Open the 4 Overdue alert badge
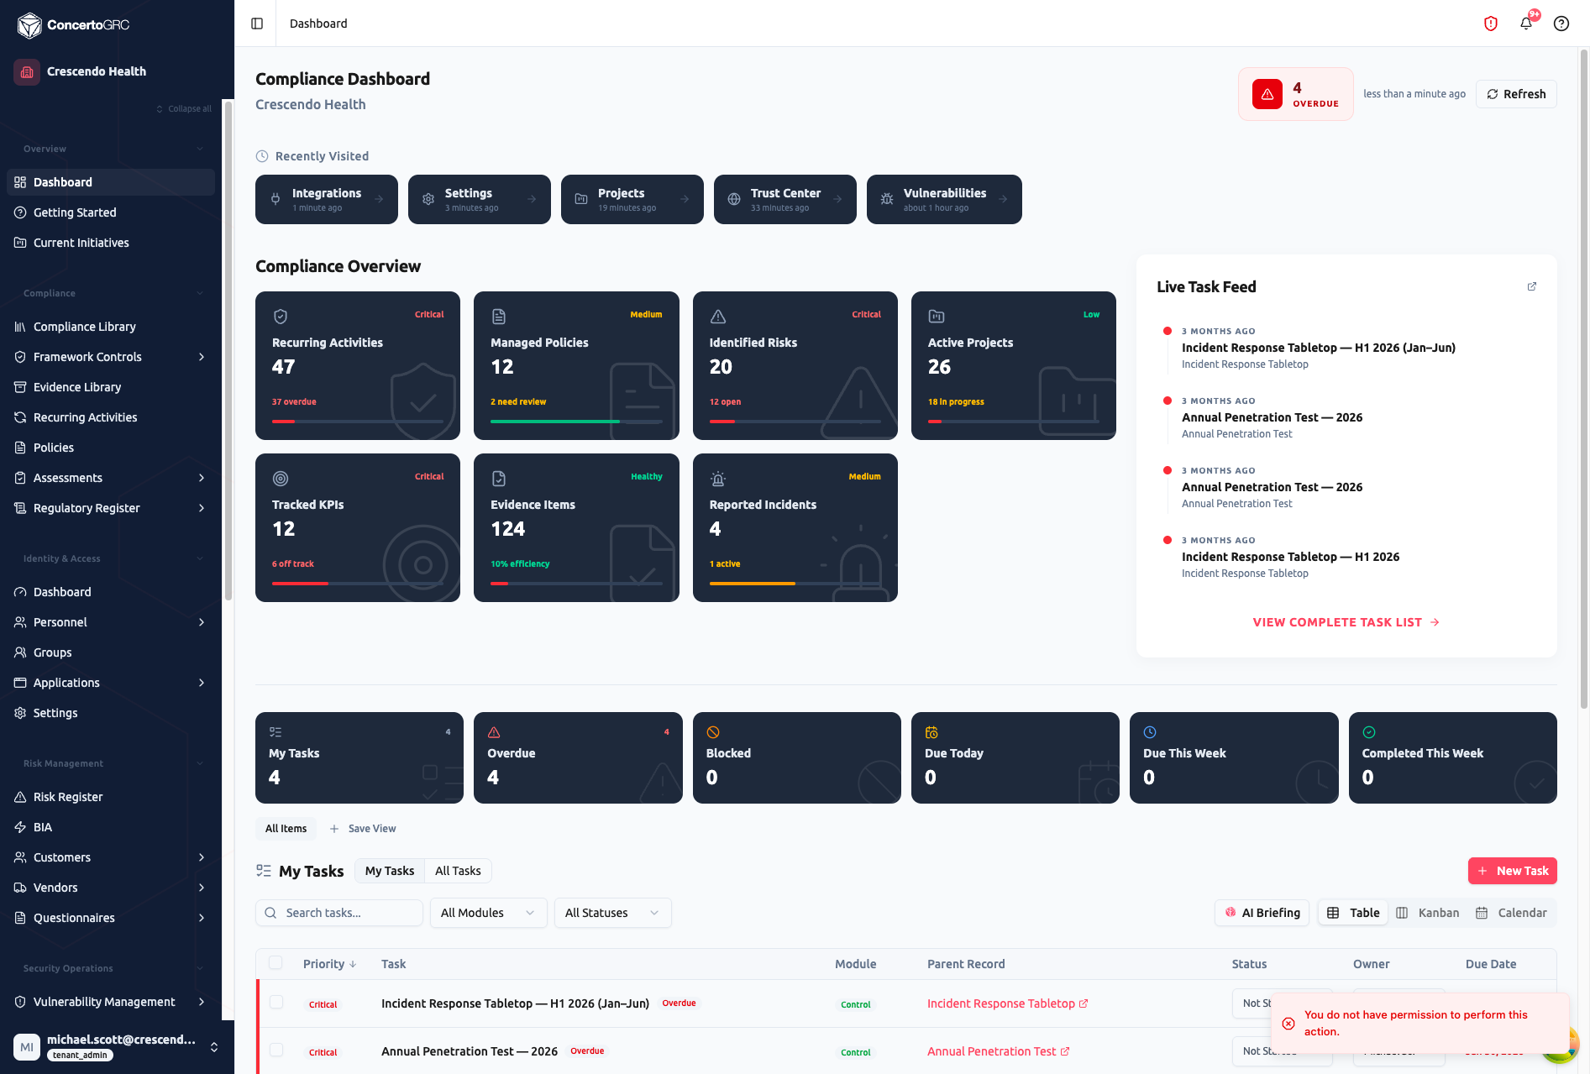 1296,94
